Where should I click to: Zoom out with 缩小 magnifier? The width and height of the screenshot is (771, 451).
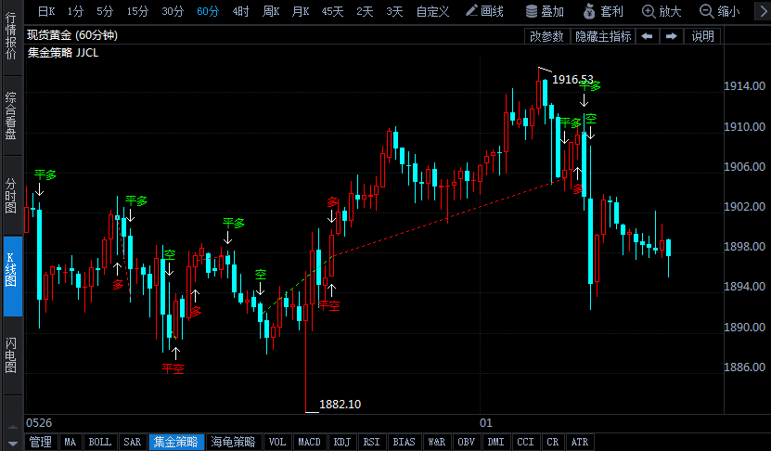719,11
